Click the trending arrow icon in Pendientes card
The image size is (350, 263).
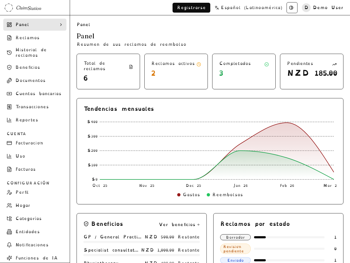[x=334, y=64]
